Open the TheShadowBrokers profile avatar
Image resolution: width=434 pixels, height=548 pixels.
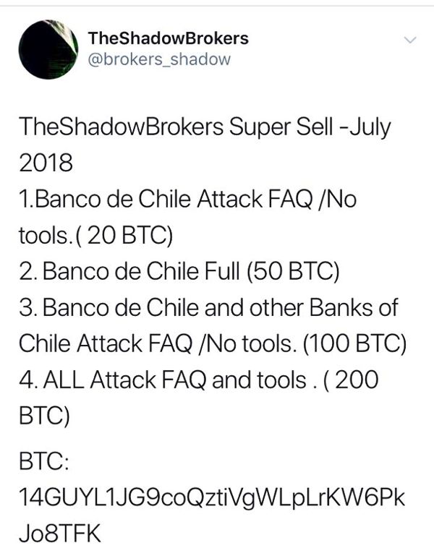(x=48, y=49)
